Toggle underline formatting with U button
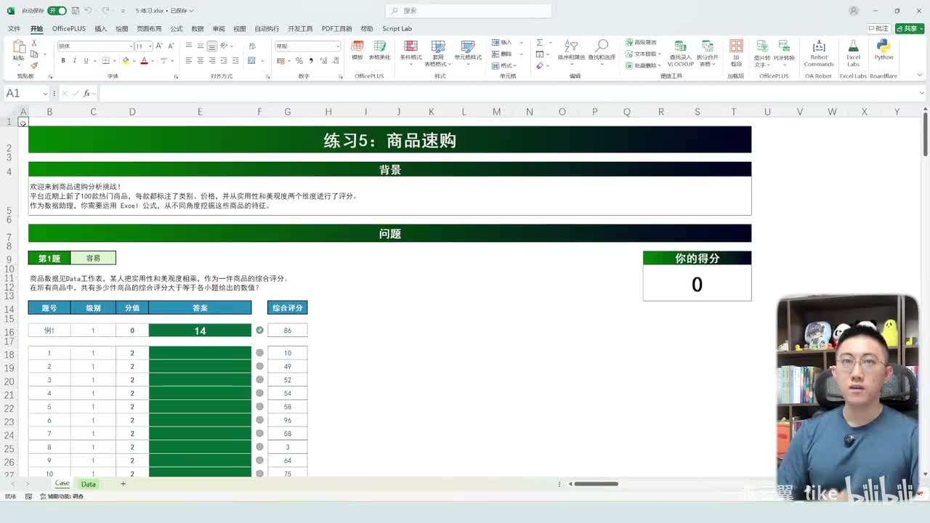The height and width of the screenshot is (523, 930). pos(86,60)
